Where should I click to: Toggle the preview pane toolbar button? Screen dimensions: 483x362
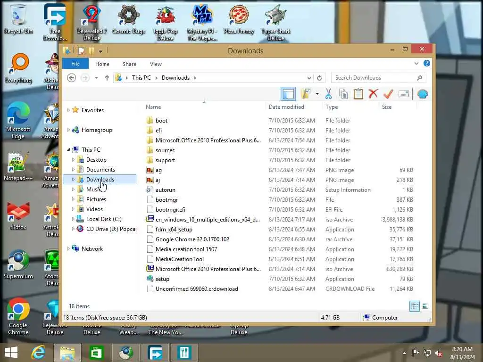288,94
